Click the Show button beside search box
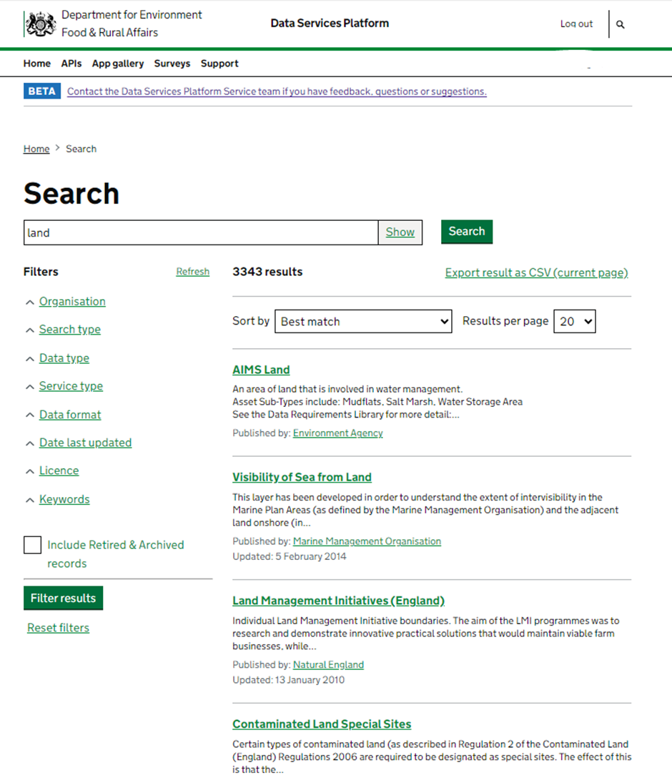The width and height of the screenshot is (672, 783). pos(400,232)
